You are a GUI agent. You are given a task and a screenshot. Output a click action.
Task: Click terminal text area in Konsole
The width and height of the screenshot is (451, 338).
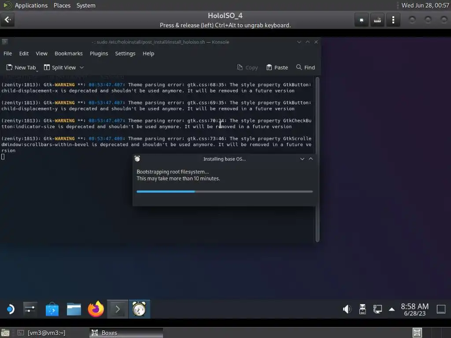pos(158,159)
